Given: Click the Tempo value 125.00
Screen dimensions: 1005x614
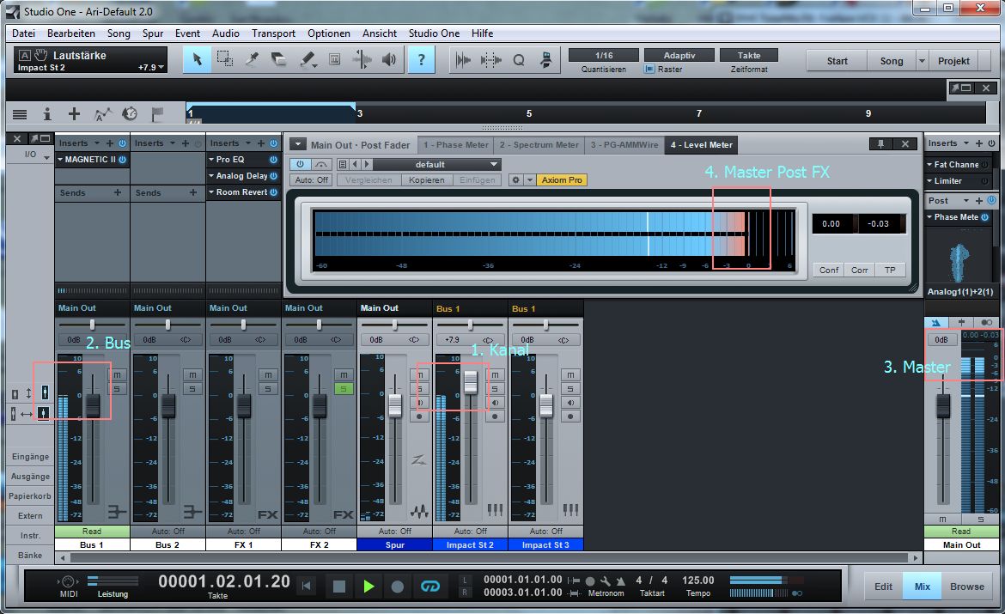Looking at the screenshot, I should click(x=698, y=580).
